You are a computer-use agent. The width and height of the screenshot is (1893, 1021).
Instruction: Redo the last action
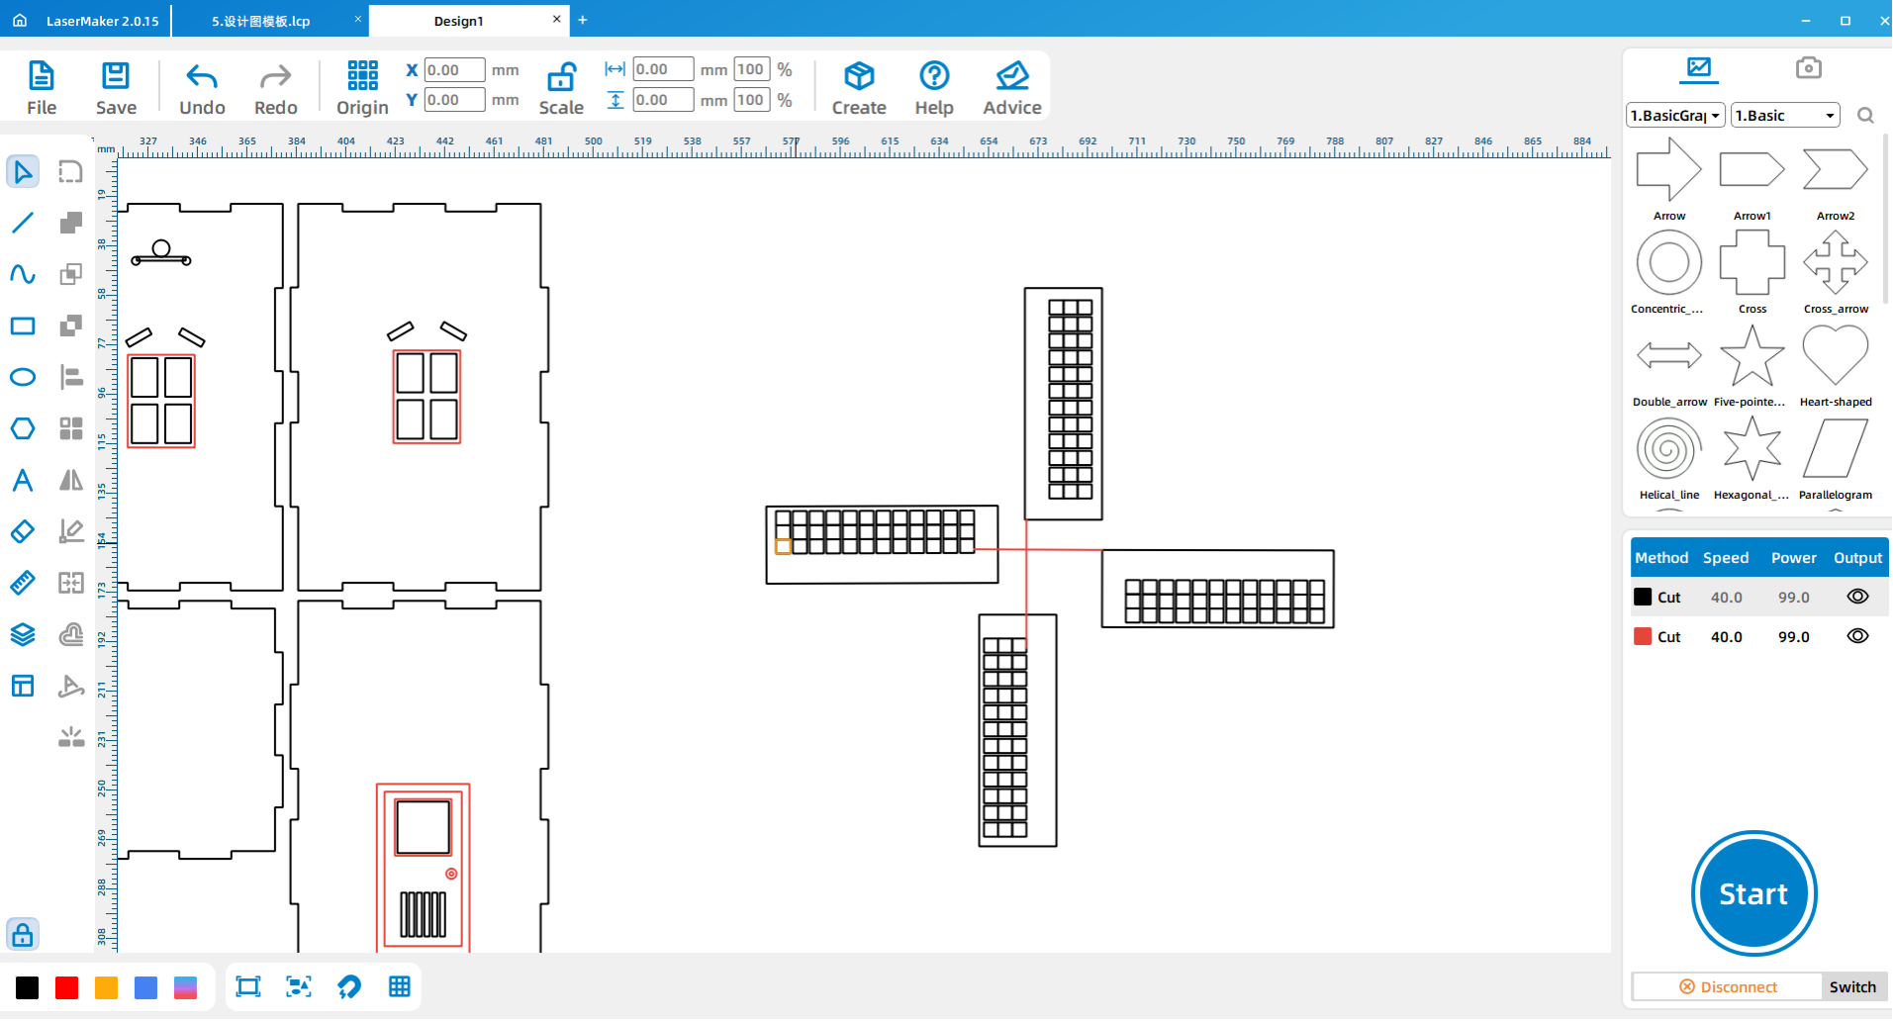pyautogui.click(x=275, y=88)
